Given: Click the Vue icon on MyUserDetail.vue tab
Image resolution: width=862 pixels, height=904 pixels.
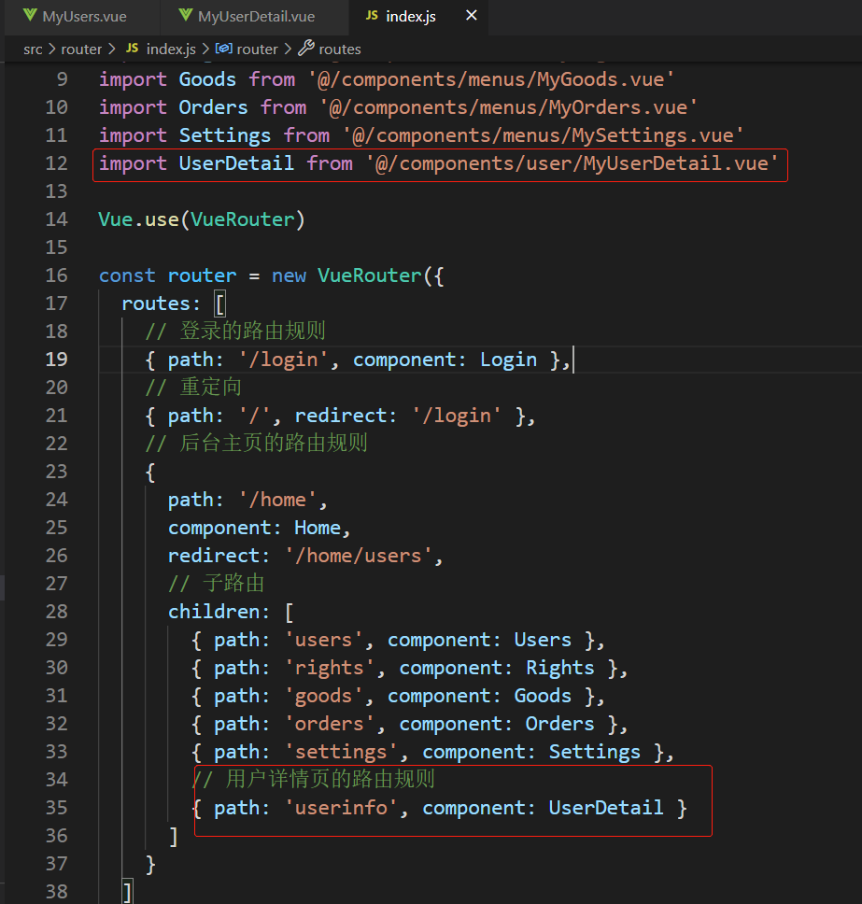Looking at the screenshot, I should (185, 16).
